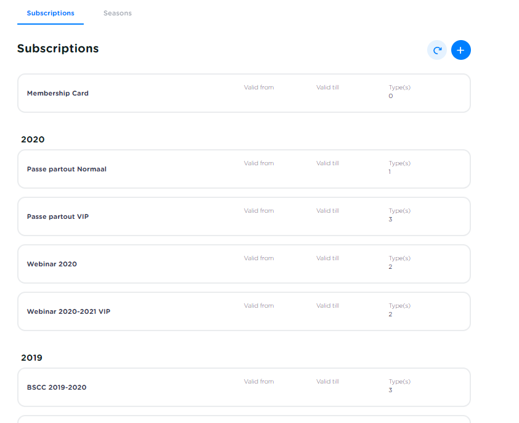Click Valid from in Membership Card row
Image resolution: width=519 pixels, height=423 pixels.
pyautogui.click(x=259, y=88)
